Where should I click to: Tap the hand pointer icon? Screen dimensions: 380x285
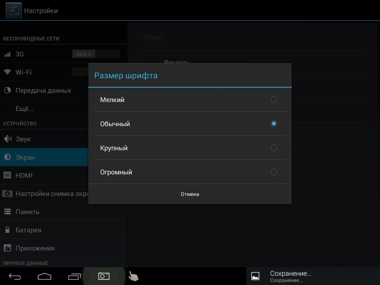(x=133, y=276)
